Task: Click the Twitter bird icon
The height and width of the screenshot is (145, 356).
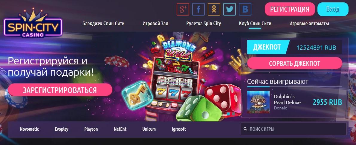Action: (229, 9)
